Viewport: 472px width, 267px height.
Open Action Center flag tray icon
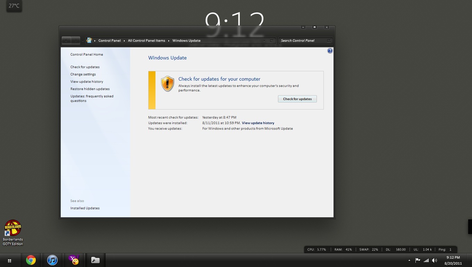pyautogui.click(x=418, y=260)
